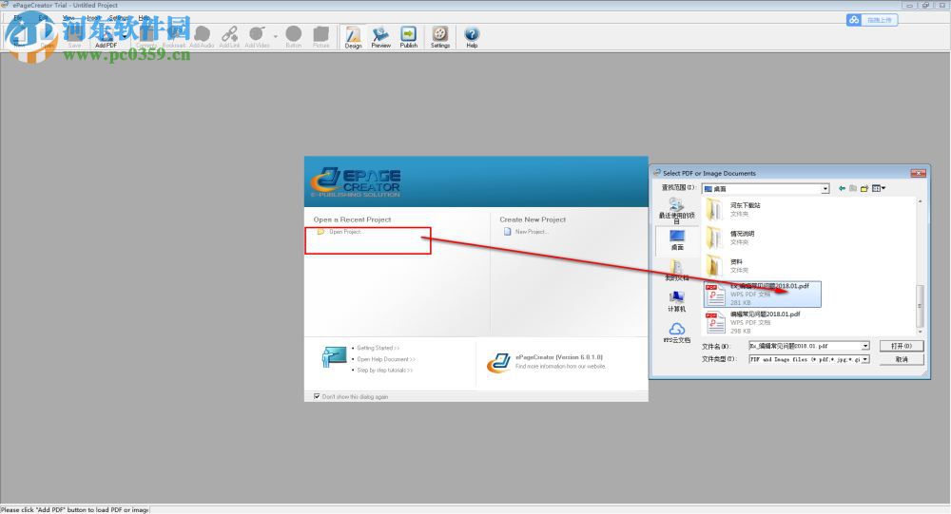Click the Button toolbar icon
The image size is (951, 514).
coord(294,38)
